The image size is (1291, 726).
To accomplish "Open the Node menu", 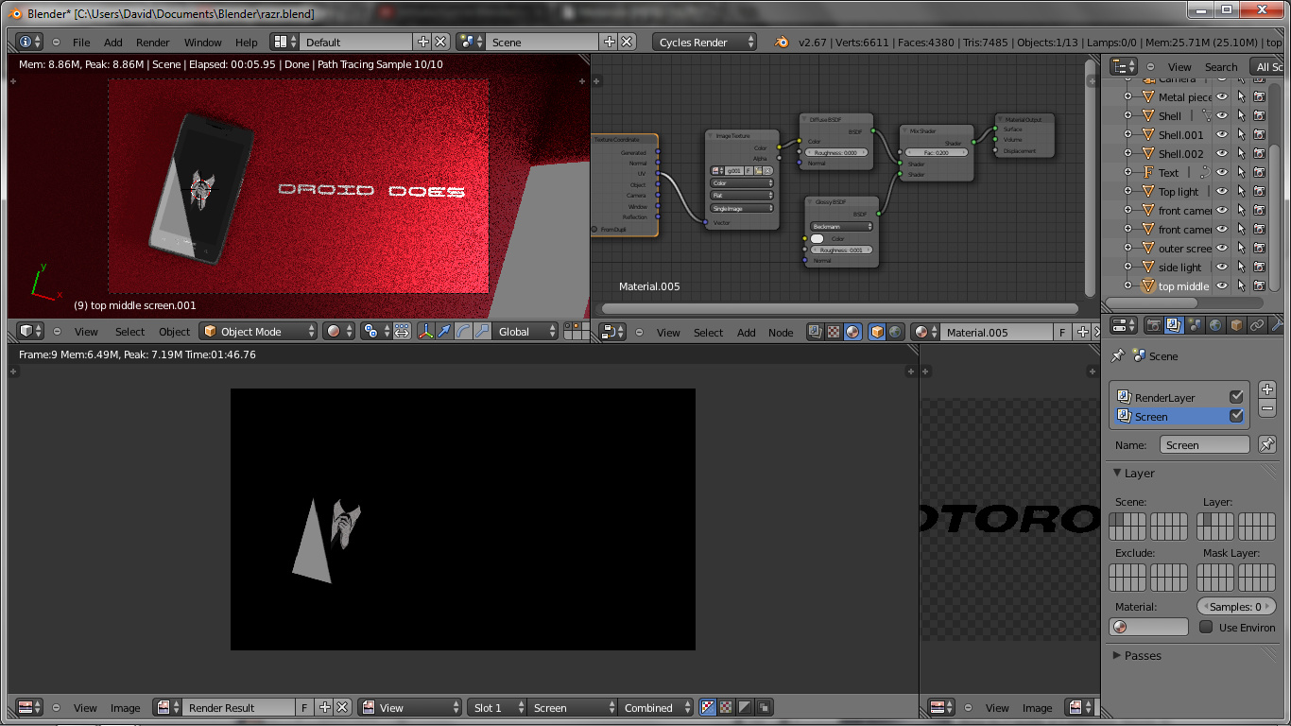I will click(781, 333).
